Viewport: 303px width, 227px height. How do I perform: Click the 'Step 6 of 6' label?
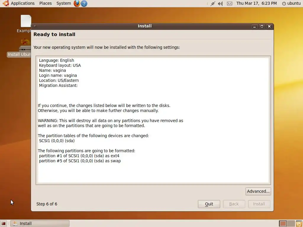[x=47, y=204]
